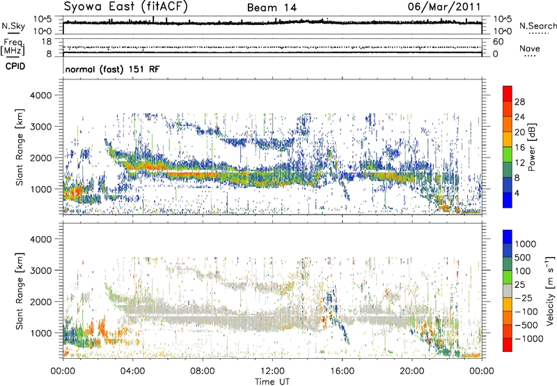Image resolution: width=557 pixels, height=386 pixels.
Task: Click the 'N.Sky' legend label
Action: click(13, 26)
